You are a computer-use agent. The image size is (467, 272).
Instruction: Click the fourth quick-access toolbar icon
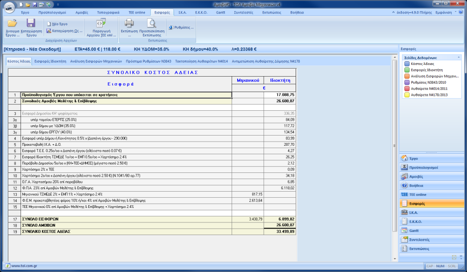click(x=42, y=5)
